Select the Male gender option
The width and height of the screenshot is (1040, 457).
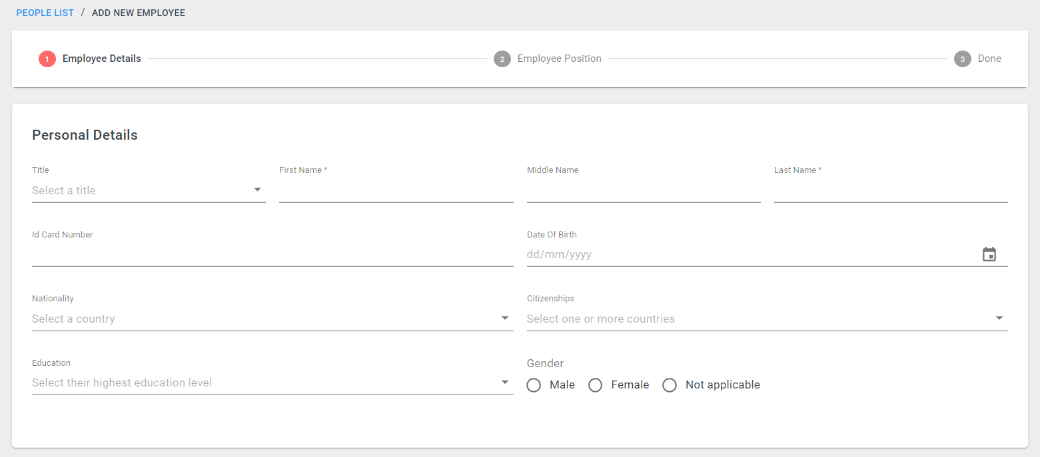tap(534, 385)
